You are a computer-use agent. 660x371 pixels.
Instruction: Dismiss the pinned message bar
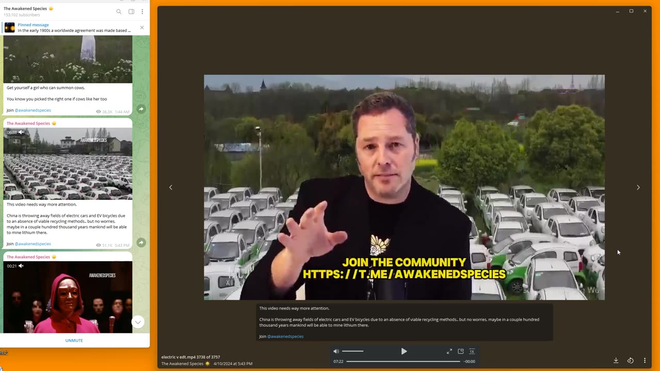pos(142,28)
